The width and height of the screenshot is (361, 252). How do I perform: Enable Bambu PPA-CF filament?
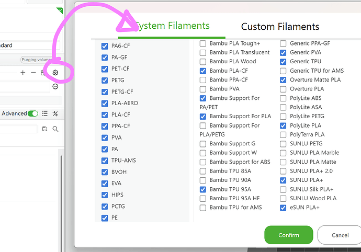203,80
